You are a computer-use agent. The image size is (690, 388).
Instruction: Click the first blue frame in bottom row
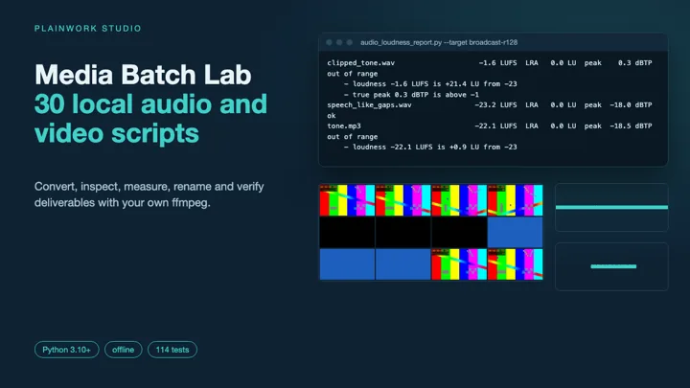347,264
